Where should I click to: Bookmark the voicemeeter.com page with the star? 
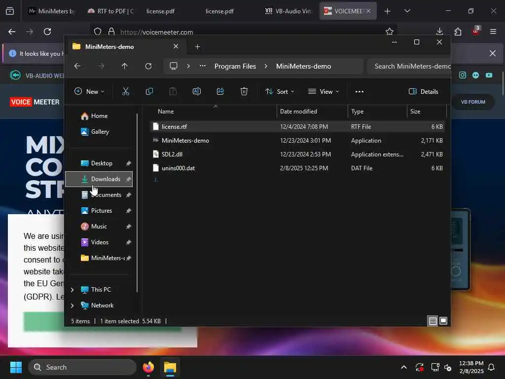390,32
